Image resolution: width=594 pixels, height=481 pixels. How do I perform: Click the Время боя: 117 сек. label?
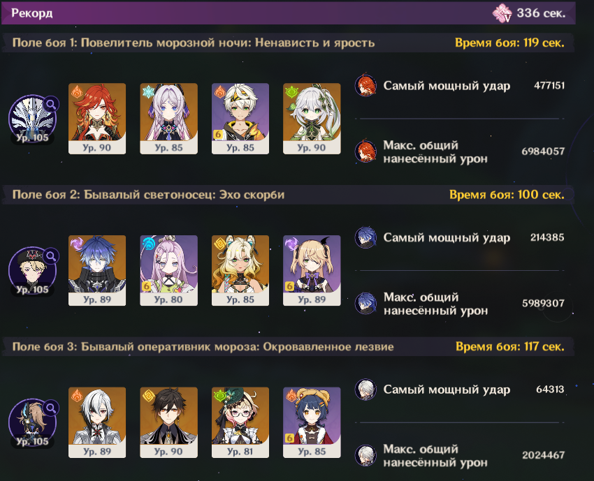tap(510, 347)
